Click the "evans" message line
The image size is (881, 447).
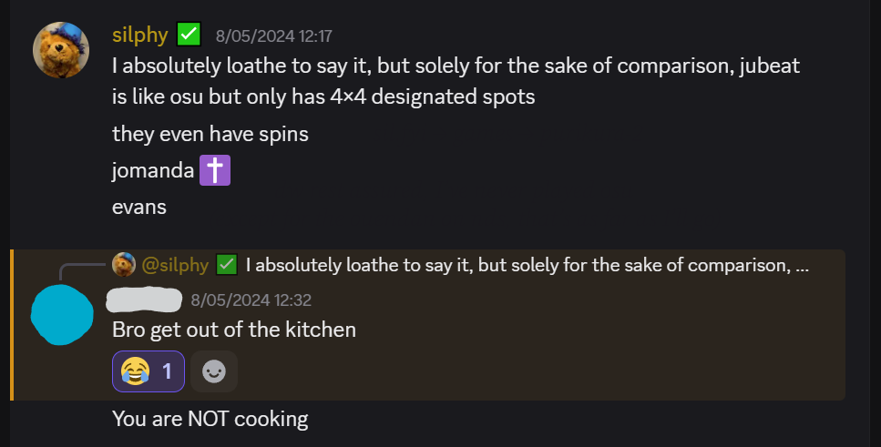(x=139, y=207)
